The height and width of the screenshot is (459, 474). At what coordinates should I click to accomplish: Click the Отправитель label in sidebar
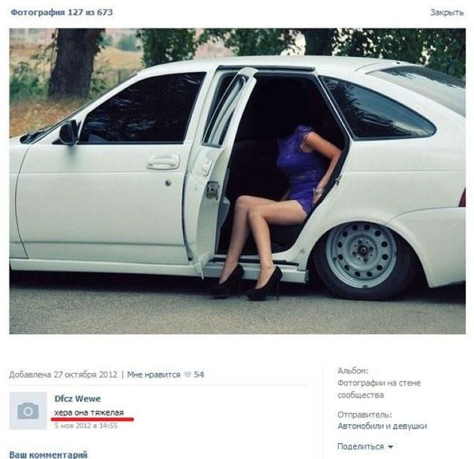[x=364, y=414]
